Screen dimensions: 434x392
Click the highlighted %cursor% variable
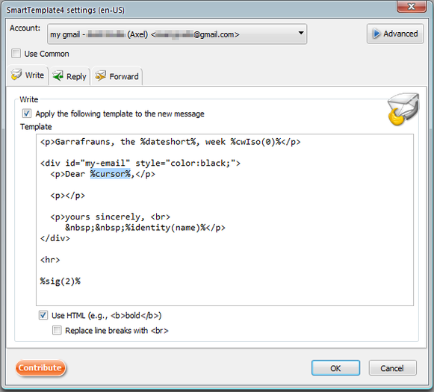[110, 174]
